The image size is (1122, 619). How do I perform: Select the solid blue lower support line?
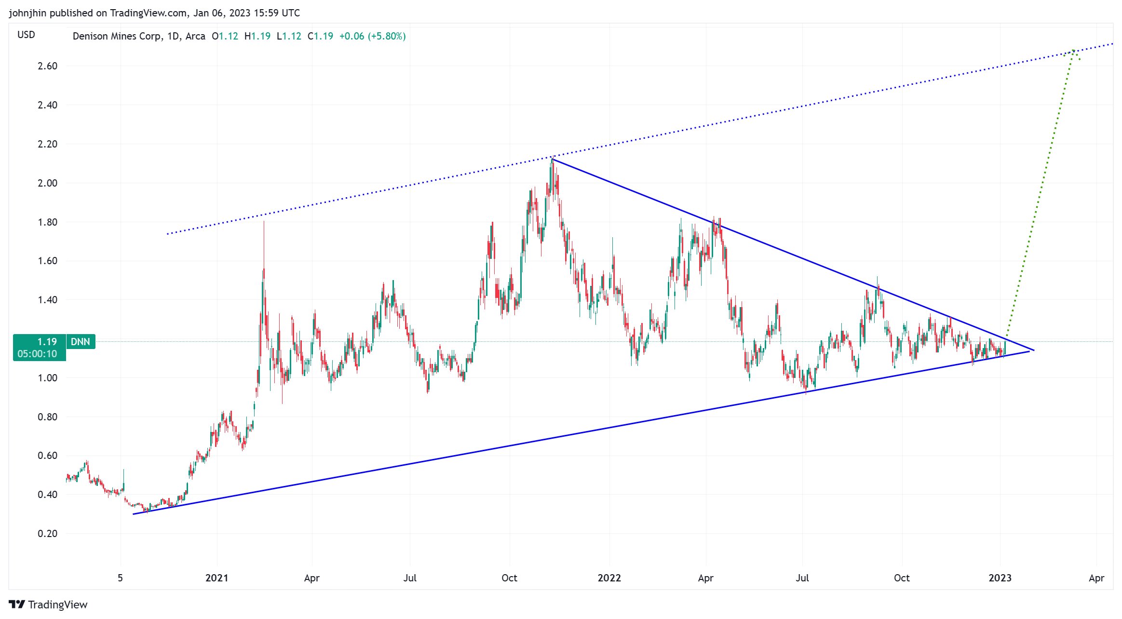click(482, 451)
